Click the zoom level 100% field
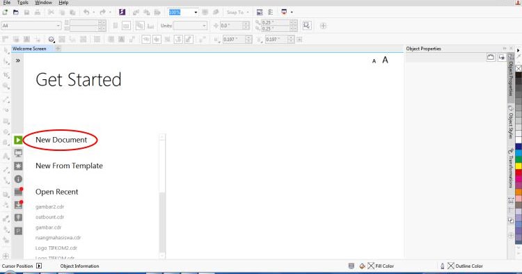 (x=180, y=13)
